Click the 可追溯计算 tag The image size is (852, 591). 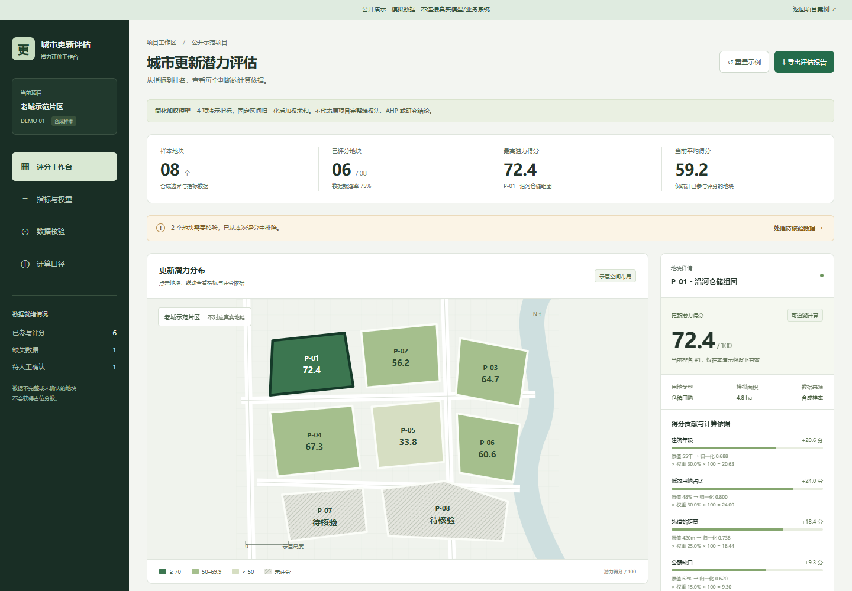coord(805,316)
